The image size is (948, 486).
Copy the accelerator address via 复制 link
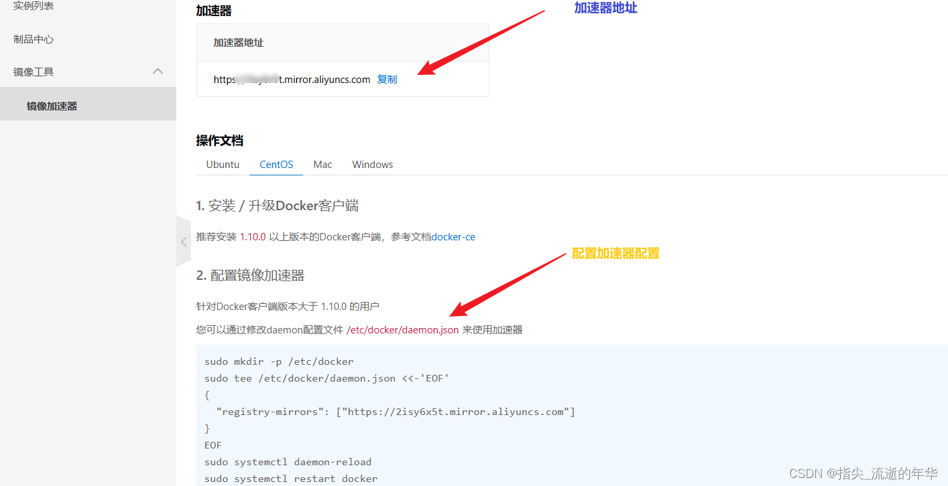(x=387, y=80)
